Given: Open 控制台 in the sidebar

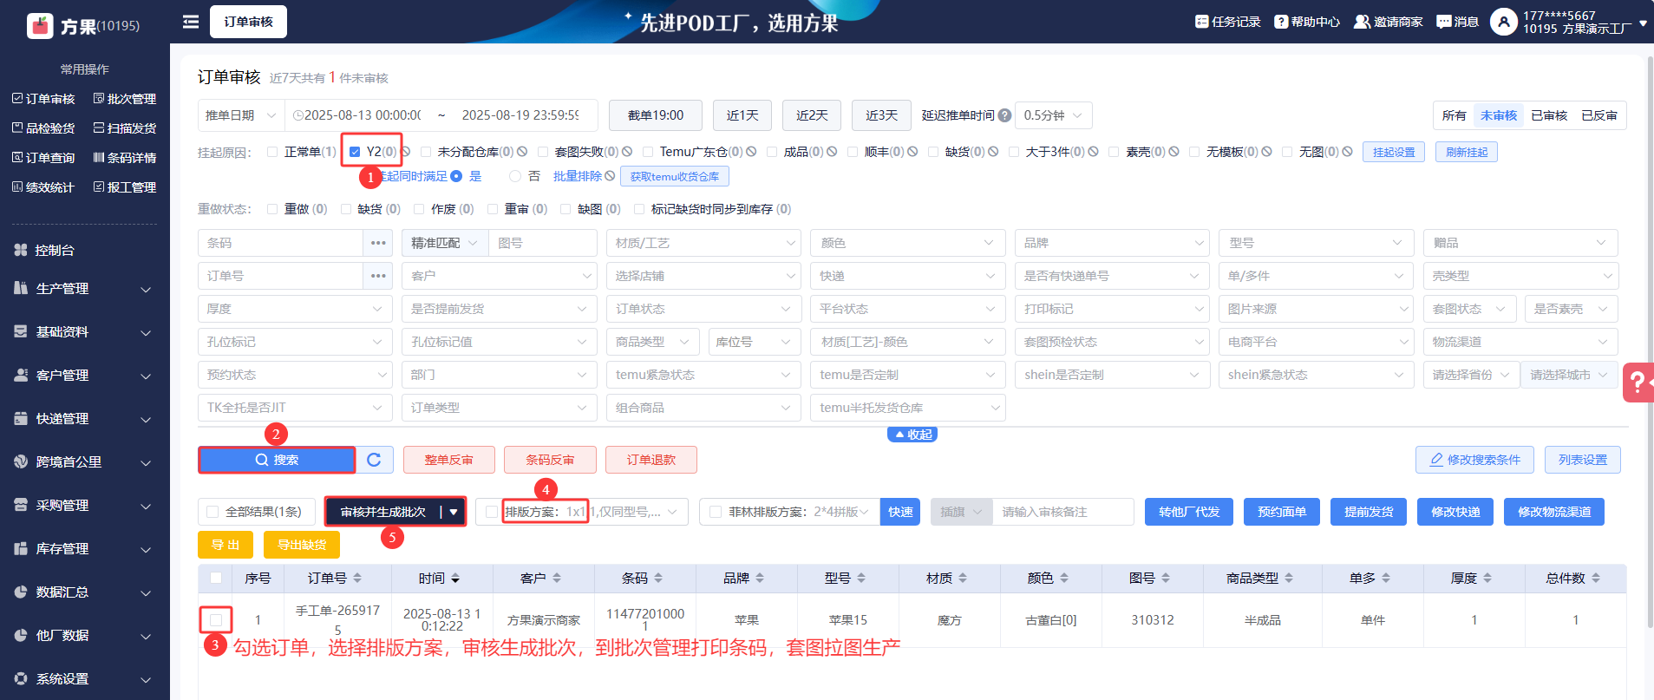Looking at the screenshot, I should pos(54,250).
